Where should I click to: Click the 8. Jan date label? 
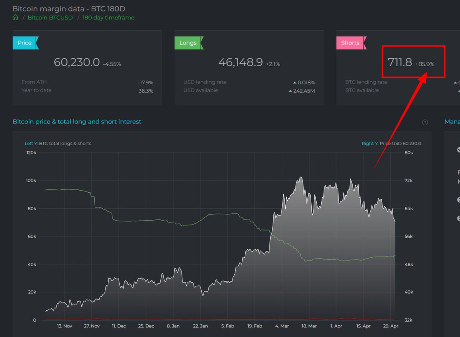[x=173, y=326]
